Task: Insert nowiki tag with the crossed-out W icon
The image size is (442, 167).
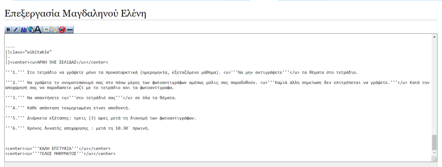Action: point(62,30)
